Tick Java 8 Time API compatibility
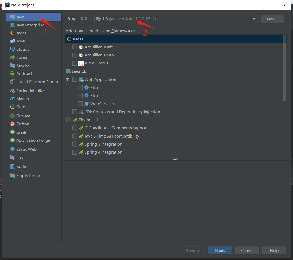 (75, 136)
